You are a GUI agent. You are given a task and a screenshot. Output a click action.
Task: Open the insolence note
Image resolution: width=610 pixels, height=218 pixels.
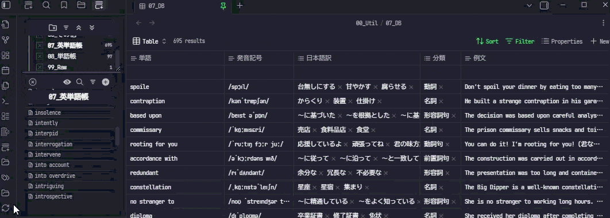coord(48,112)
